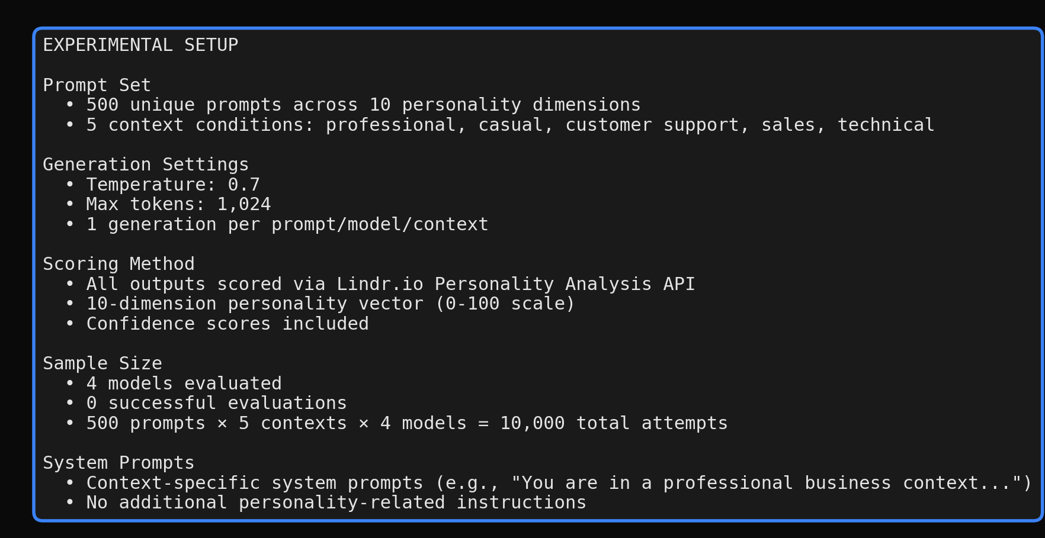
Task: Click the Lindr.io Personality Analysis API text
Action: tap(515, 284)
